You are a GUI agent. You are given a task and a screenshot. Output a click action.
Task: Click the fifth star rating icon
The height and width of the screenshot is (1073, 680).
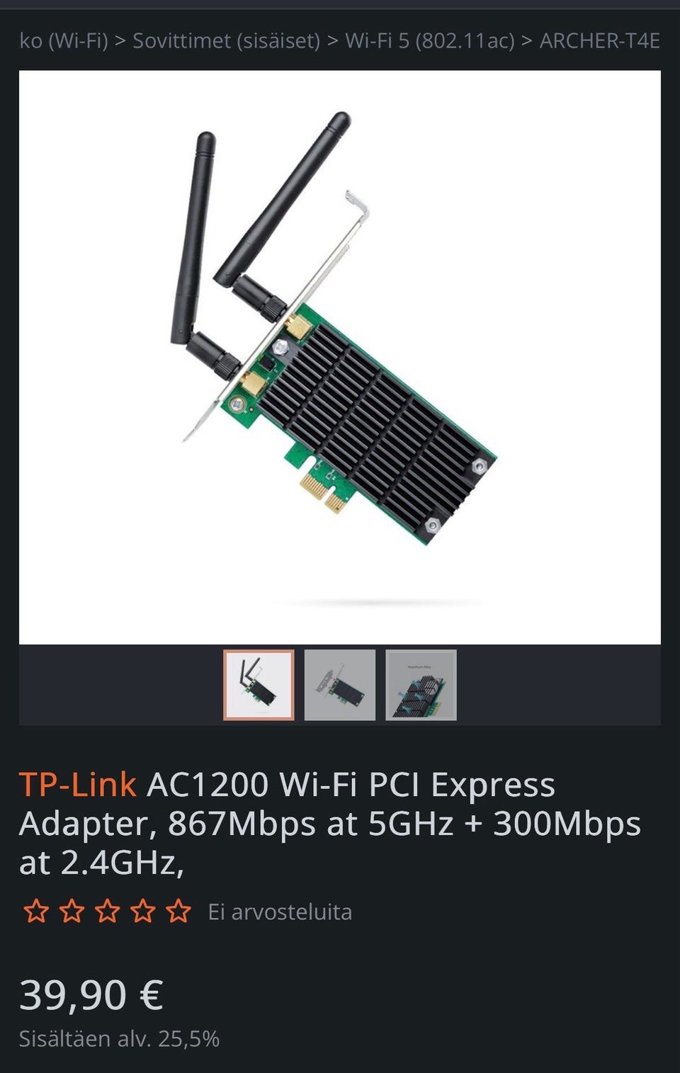click(x=178, y=911)
